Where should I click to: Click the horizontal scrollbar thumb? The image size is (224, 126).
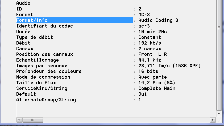pyautogui.click(x=33, y=119)
